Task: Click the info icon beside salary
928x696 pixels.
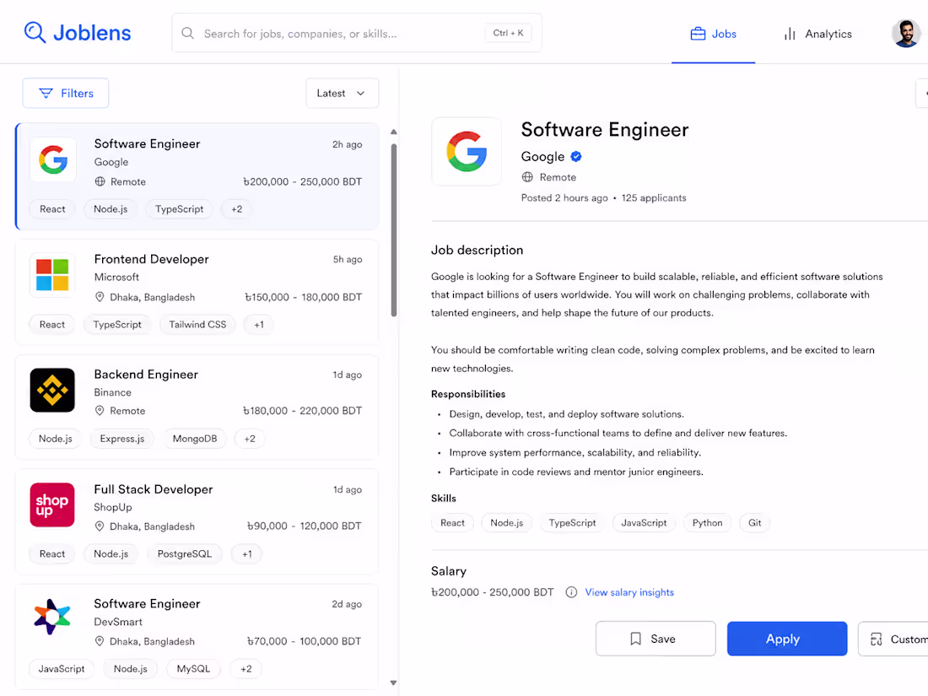Action: pyautogui.click(x=571, y=592)
